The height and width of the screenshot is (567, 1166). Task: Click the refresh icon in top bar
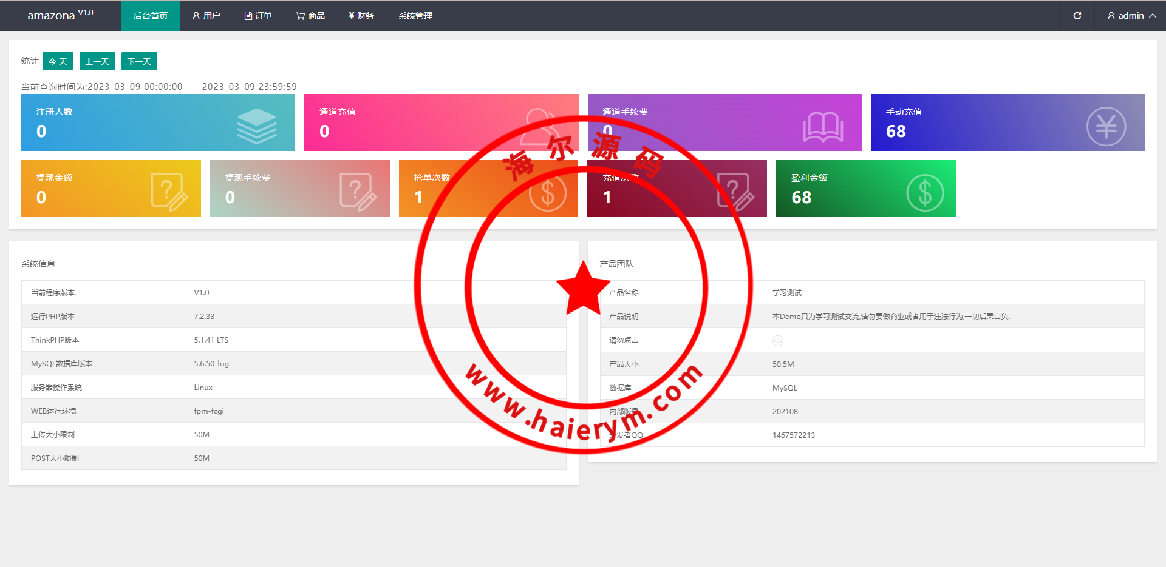click(1077, 16)
